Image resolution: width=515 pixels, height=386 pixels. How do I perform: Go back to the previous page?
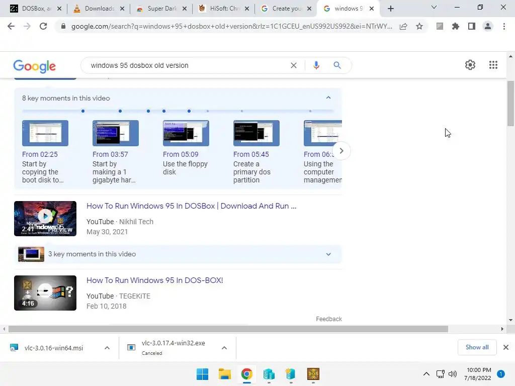point(11,26)
